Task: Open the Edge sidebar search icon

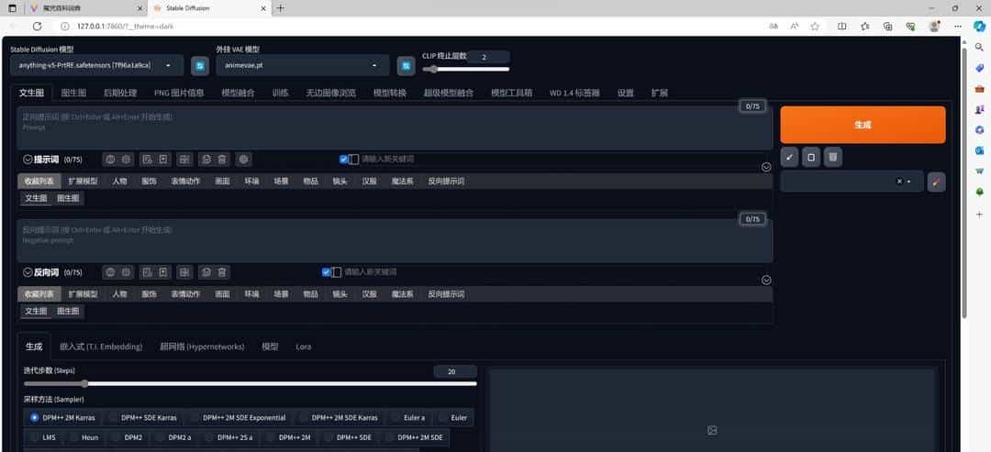Action: click(980, 48)
